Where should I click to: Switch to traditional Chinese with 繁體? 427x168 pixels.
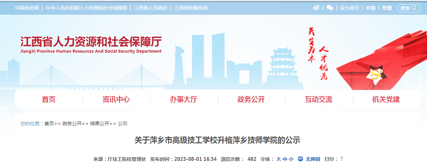387,8
